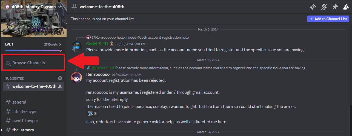352x136 pixels.
Task: Open the Threads icon in header
Action: coord(313,7)
